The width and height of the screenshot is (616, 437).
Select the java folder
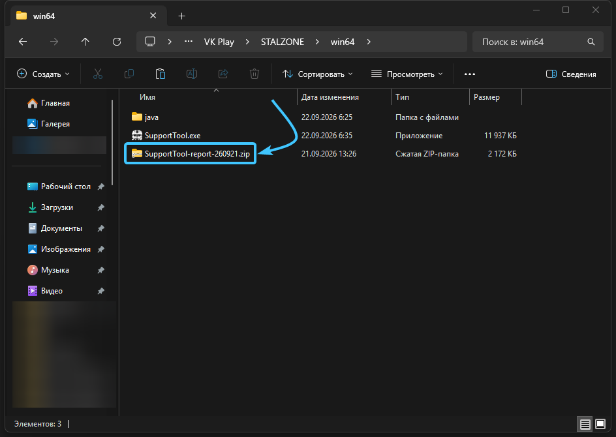click(145, 117)
